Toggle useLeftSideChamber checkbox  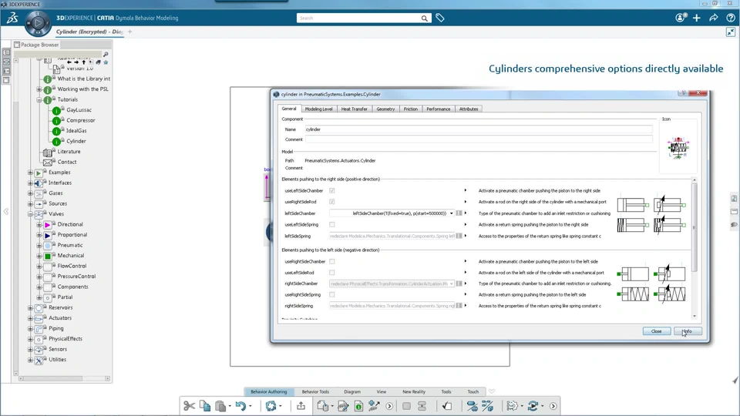[332, 190]
